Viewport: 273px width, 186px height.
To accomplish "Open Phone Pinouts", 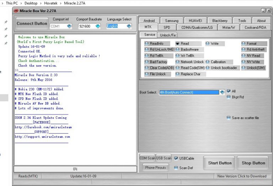I will tap(155, 168).
